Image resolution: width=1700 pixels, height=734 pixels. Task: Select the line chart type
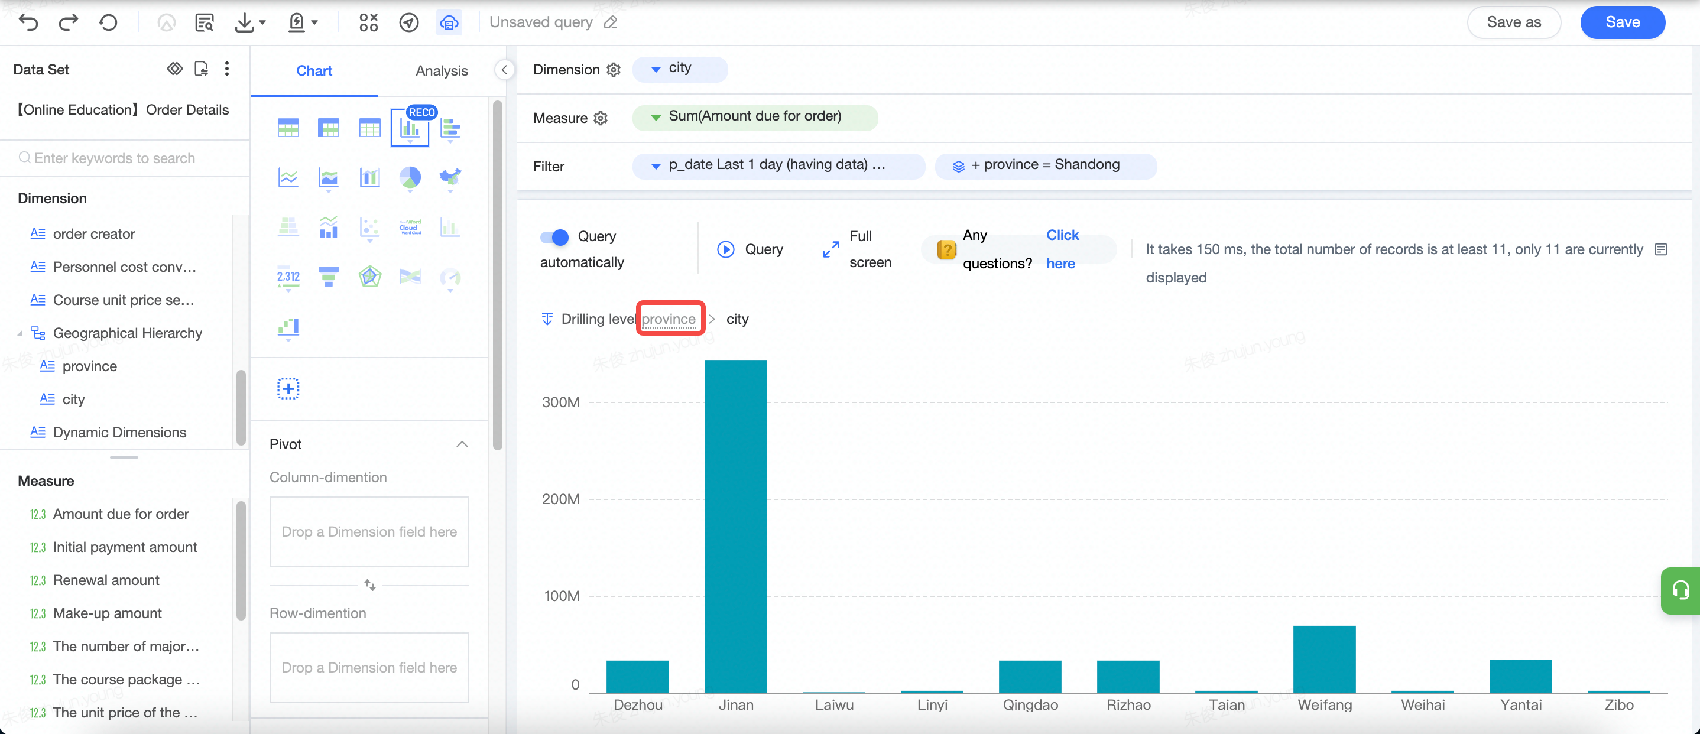click(x=288, y=177)
